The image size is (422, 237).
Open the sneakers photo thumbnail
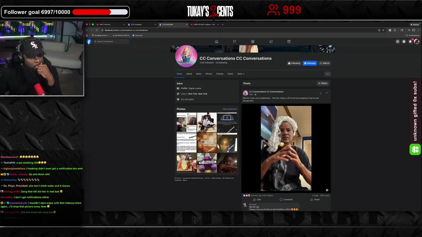(x=207, y=122)
